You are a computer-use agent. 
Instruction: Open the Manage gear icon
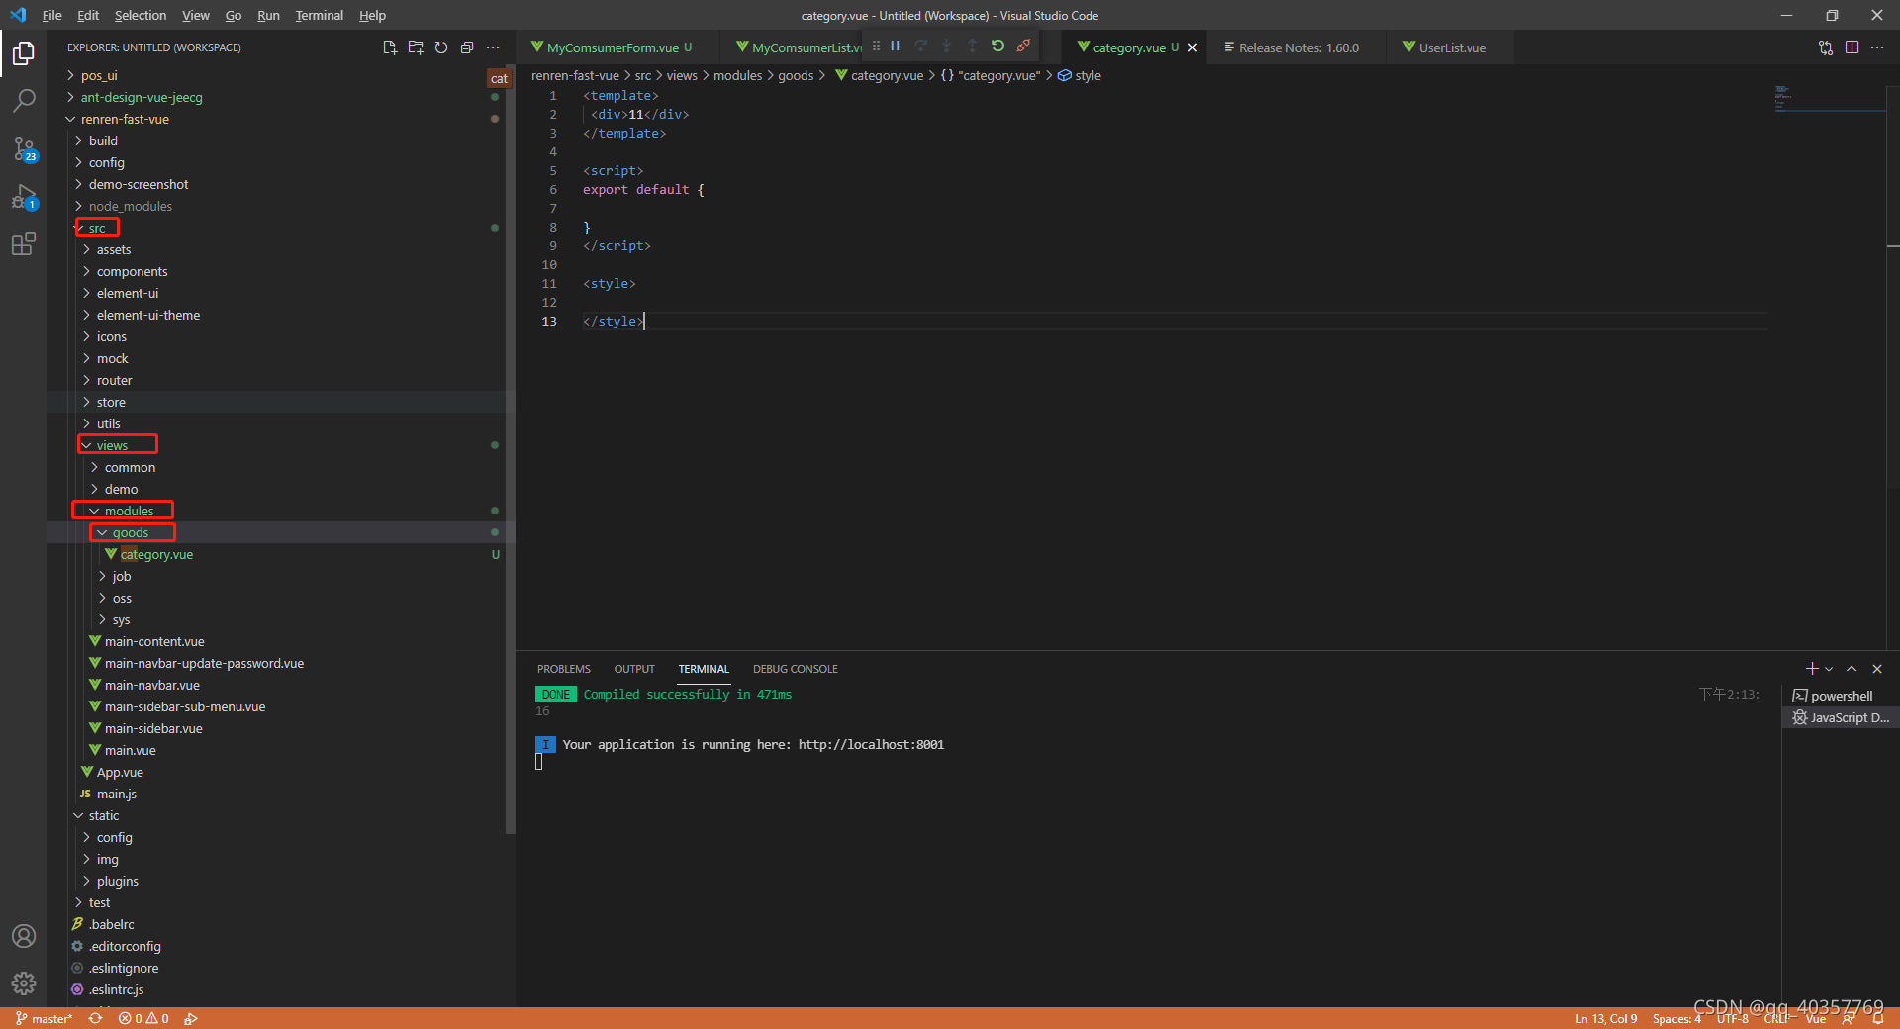24,983
